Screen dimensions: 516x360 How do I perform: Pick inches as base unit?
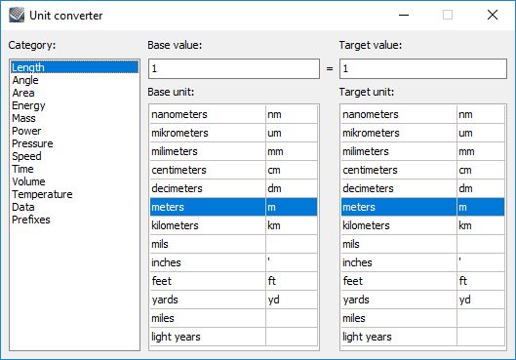click(x=234, y=262)
